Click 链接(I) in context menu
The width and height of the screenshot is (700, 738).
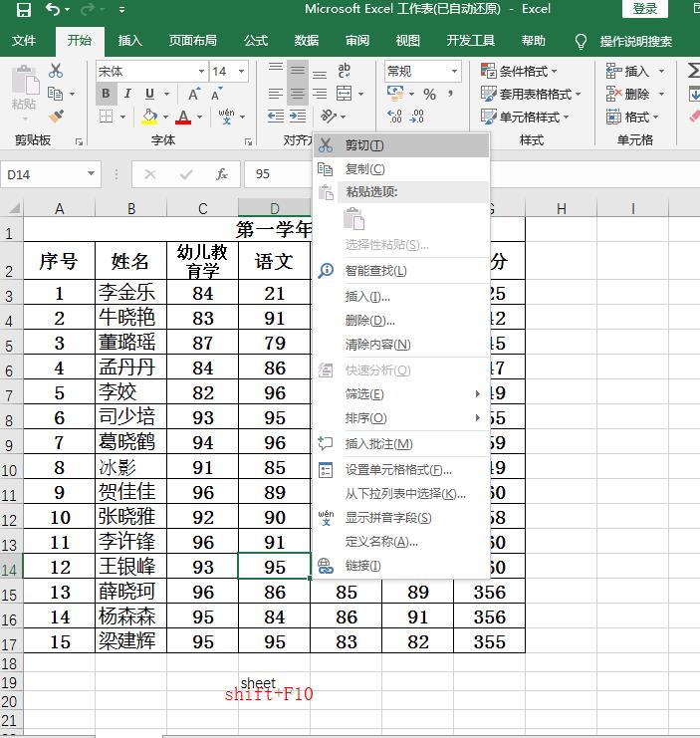401,566
